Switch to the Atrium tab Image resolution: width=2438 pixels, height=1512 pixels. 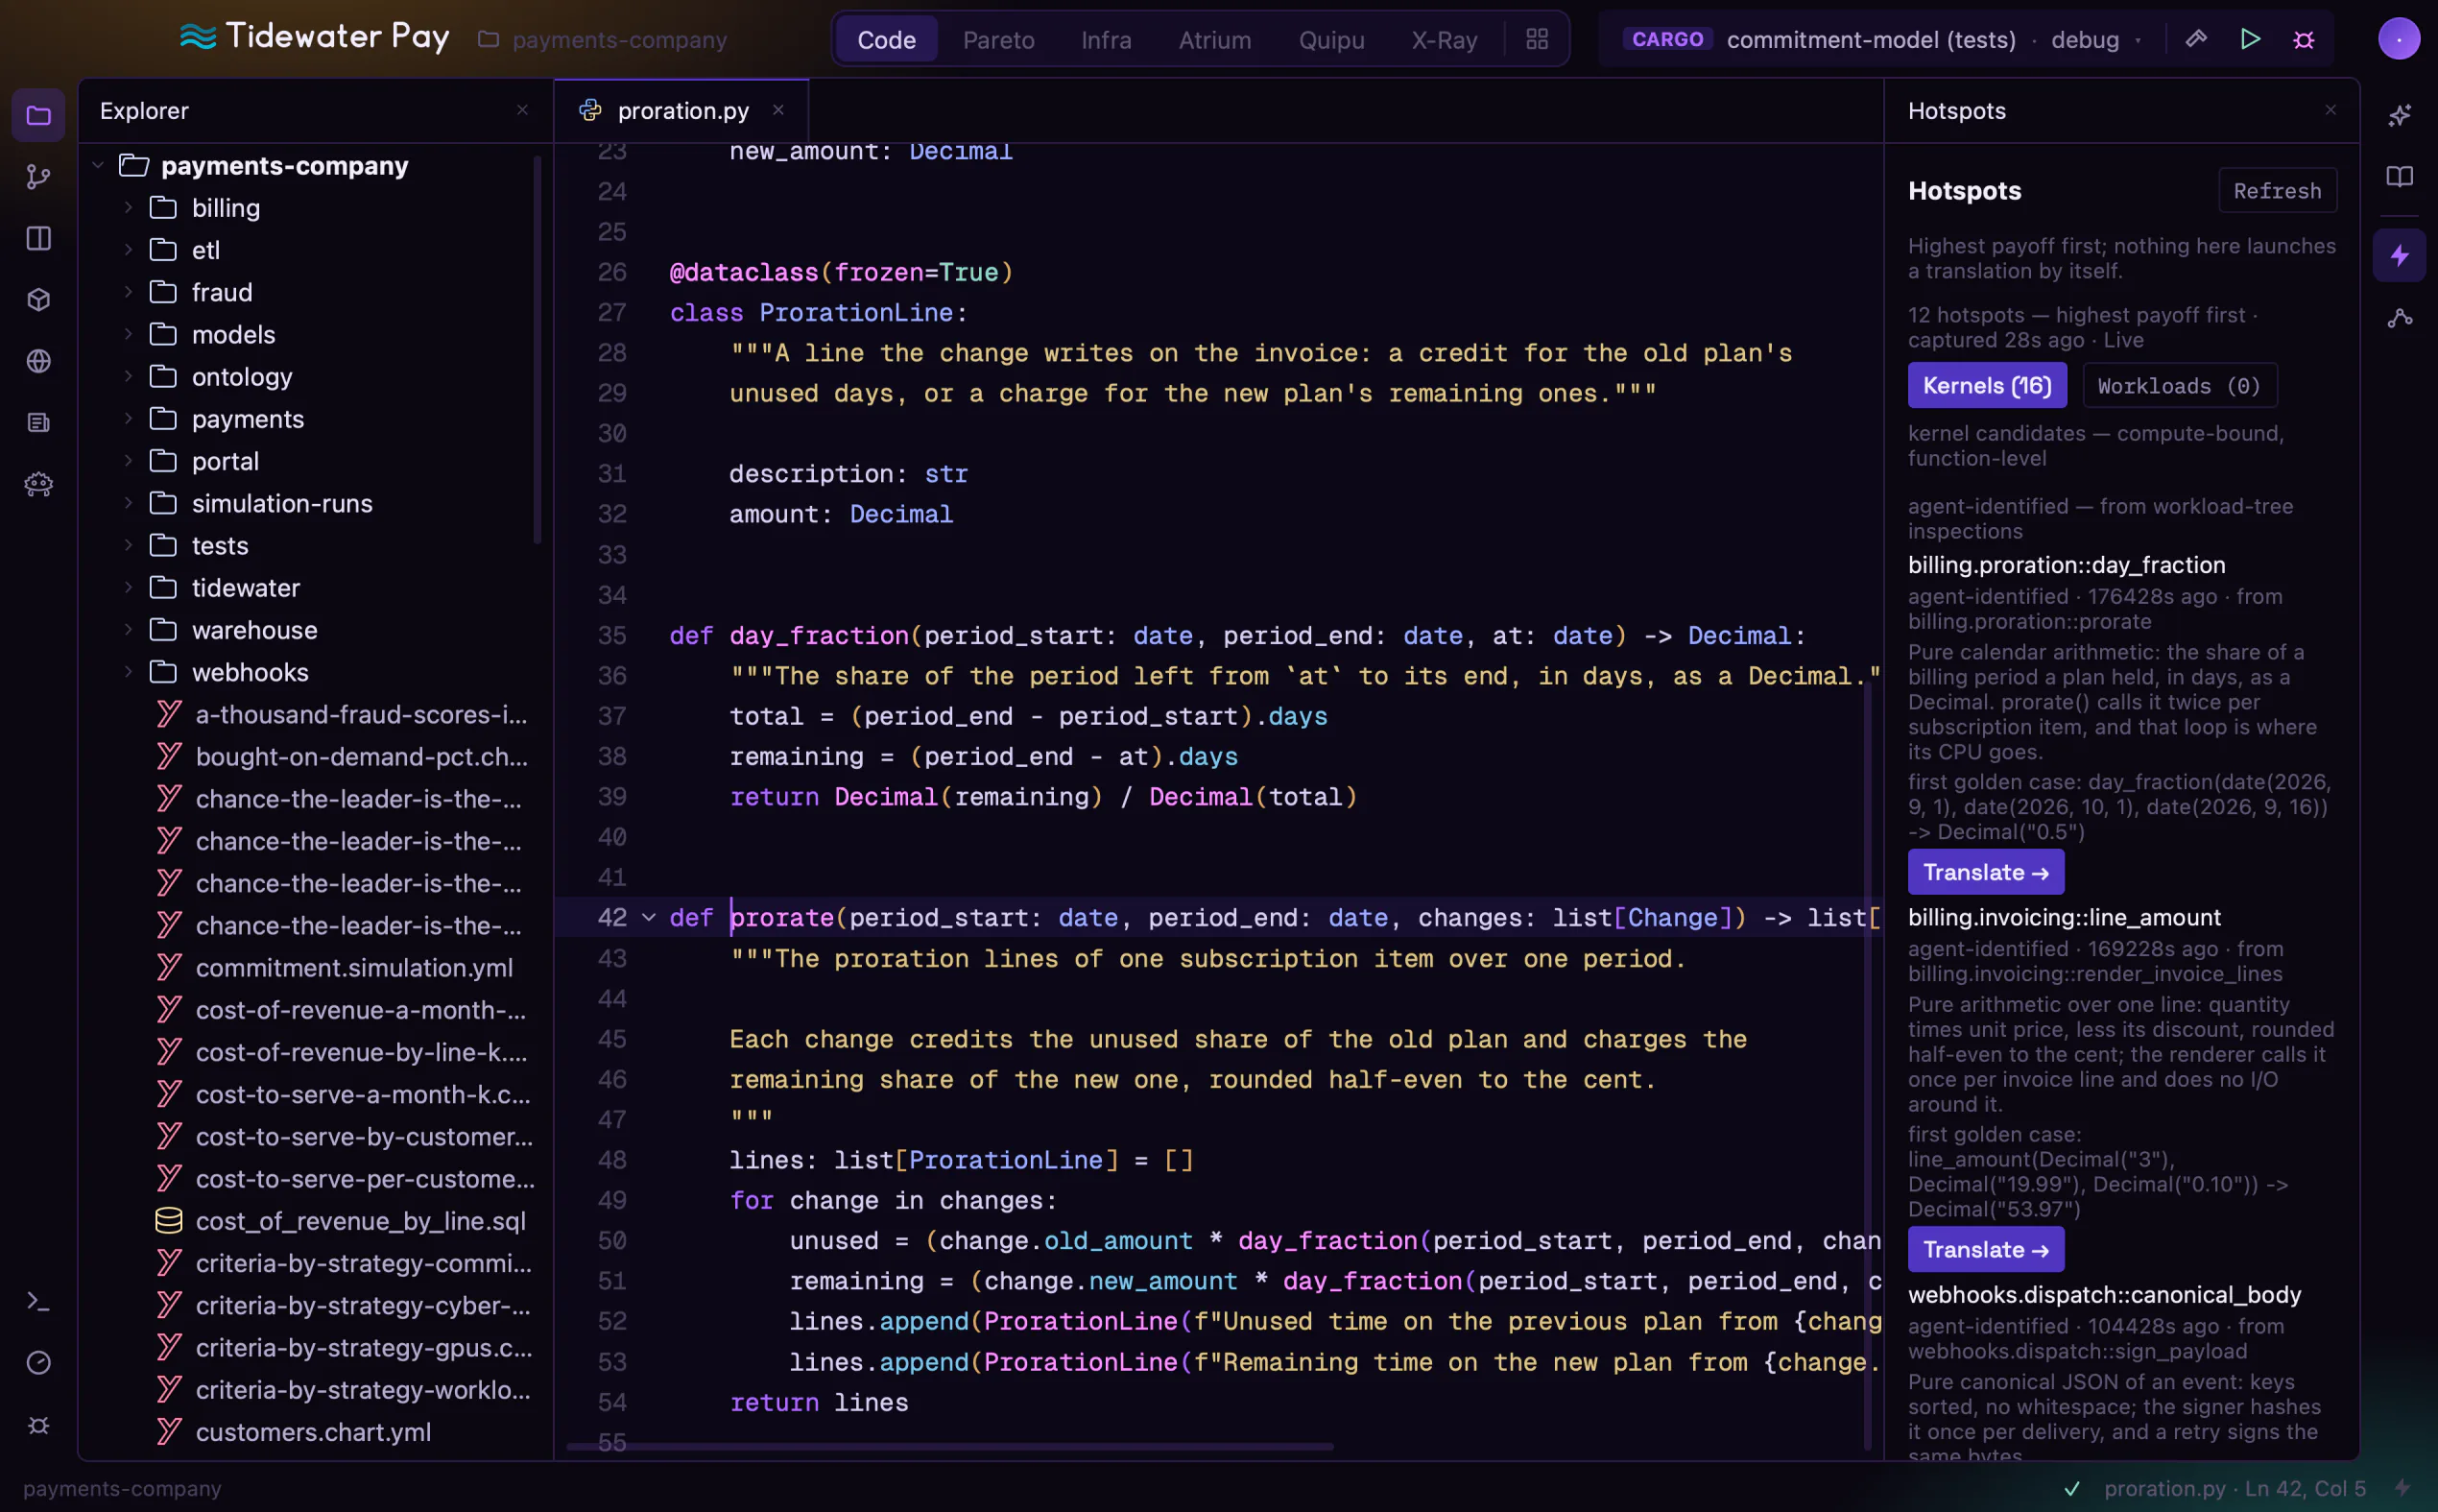1214,39
